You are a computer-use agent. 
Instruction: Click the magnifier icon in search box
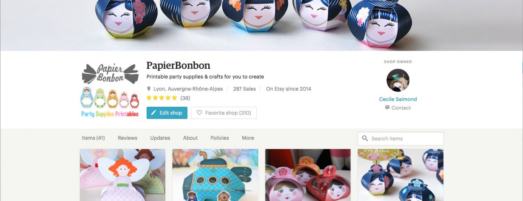pyautogui.click(x=365, y=138)
